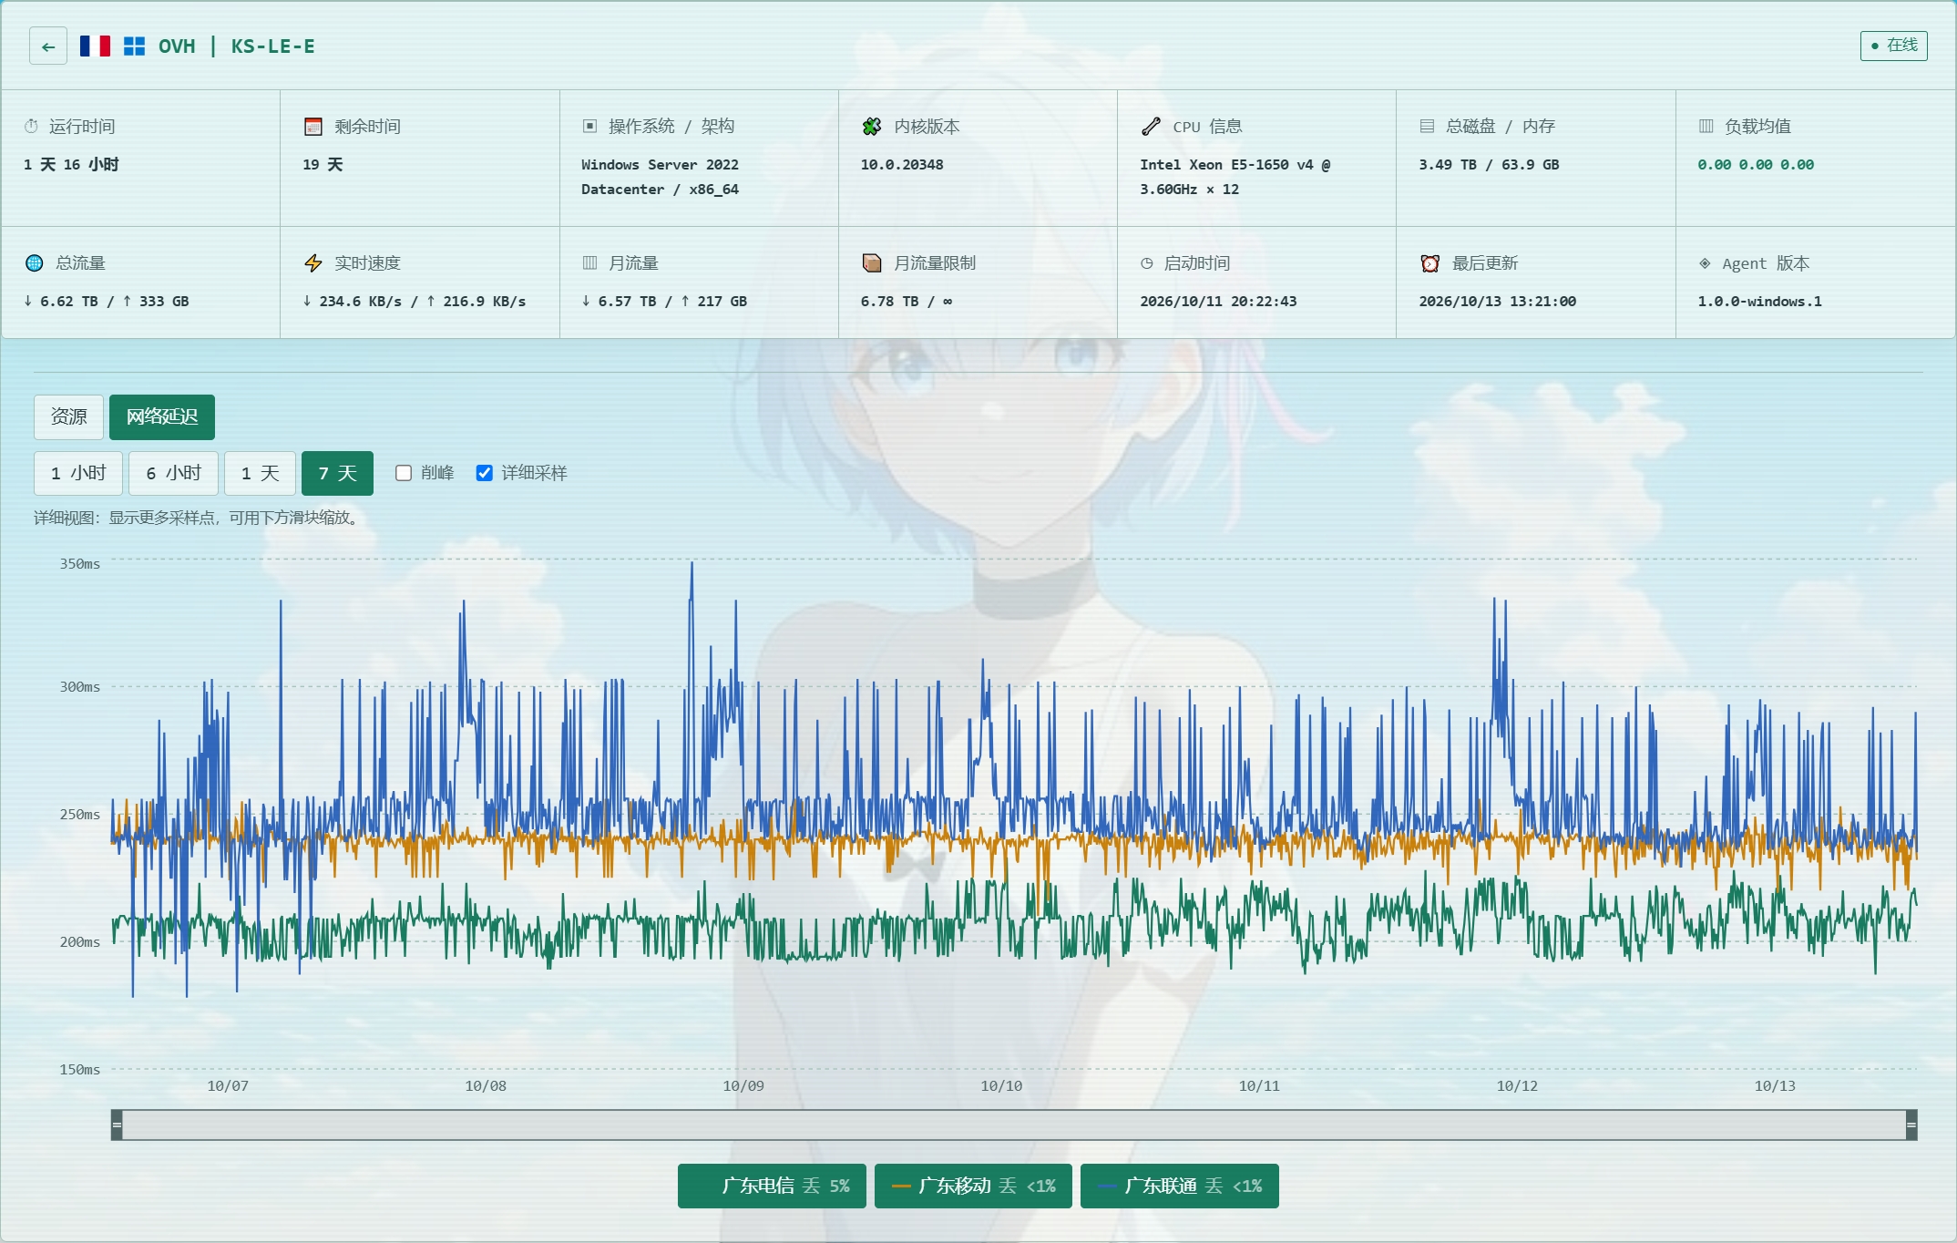Toggle 广东电信 series in legend
1957x1243 pixels.
[x=772, y=1186]
